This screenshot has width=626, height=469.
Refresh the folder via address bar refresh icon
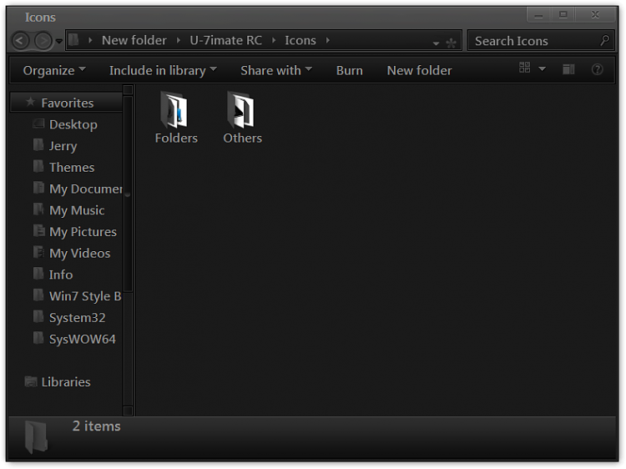tap(451, 43)
